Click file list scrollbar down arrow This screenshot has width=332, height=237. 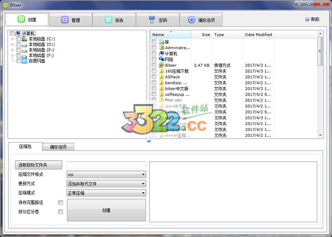[320, 135]
